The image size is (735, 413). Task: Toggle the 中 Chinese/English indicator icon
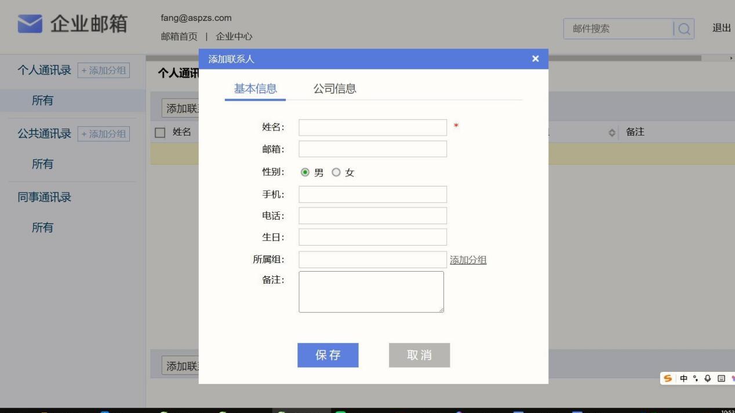point(683,378)
